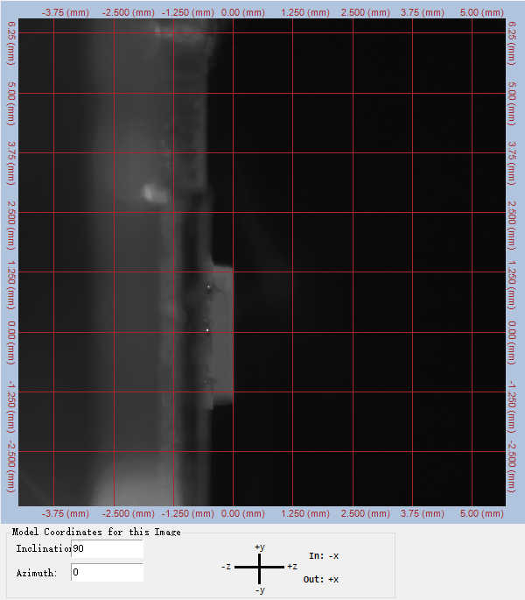Select the -1.250 (mm) mark on top ruler
The width and height of the screenshot is (525, 600).
point(186,13)
